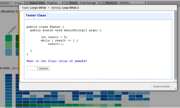Click the 'Loop While 2' activity title
This screenshot has height=108, width=180.
tap(70, 8)
